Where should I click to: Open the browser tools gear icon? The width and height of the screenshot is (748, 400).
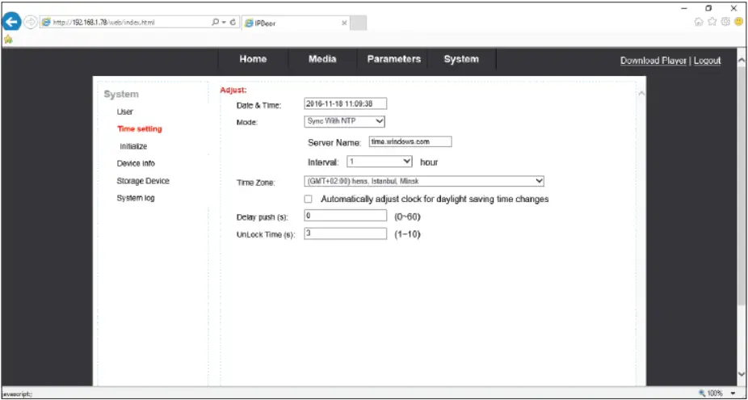[725, 22]
